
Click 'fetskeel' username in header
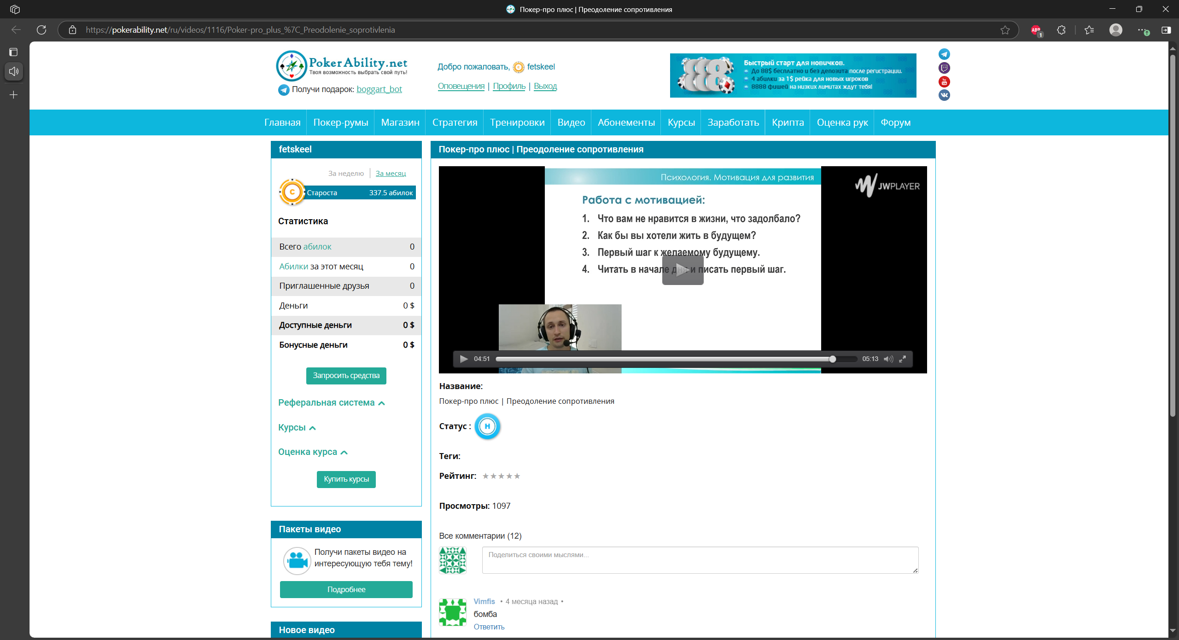(x=541, y=67)
